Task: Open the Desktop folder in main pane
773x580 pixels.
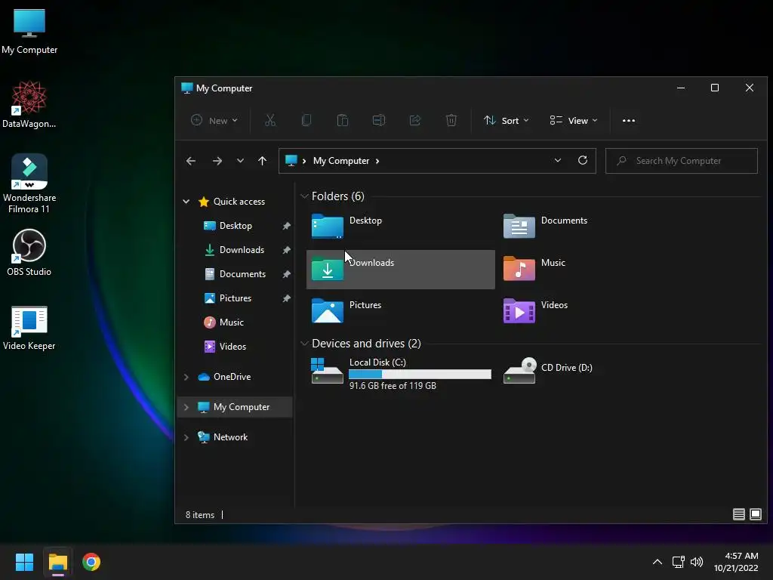Action: coord(400,227)
